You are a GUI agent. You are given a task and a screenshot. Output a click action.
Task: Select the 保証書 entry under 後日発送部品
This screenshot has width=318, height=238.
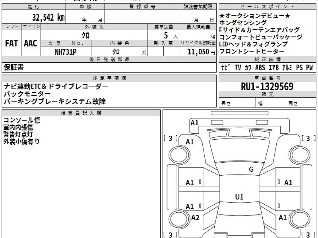pyautogui.click(x=14, y=67)
